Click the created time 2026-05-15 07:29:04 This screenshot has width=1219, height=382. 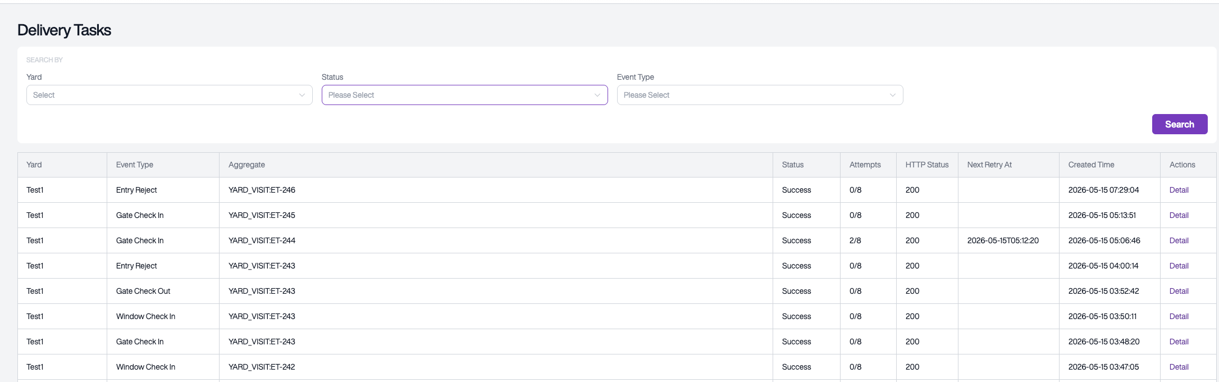[x=1103, y=190]
